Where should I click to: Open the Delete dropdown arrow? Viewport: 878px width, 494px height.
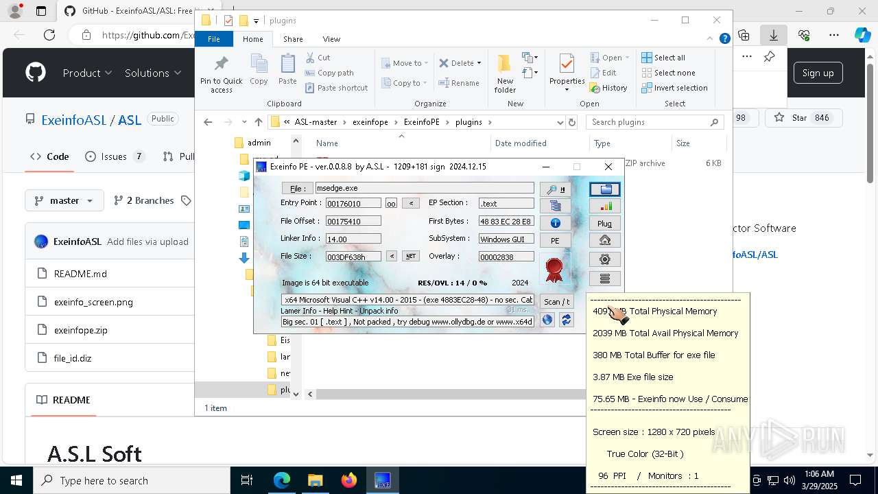479,63
